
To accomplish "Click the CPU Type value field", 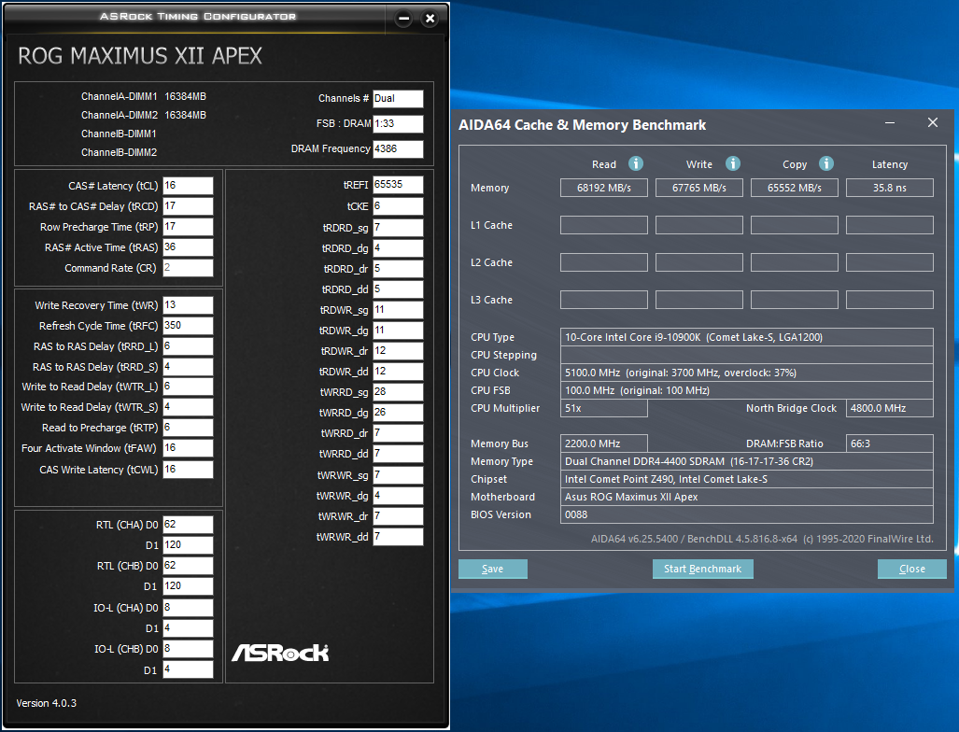I will pos(747,337).
